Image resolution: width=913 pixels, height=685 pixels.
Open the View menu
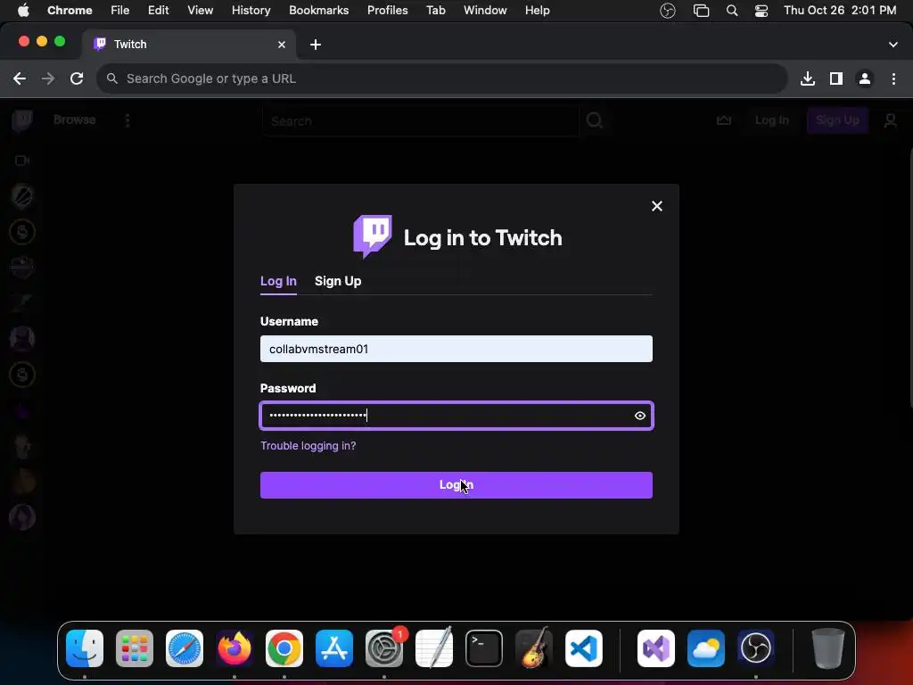pyautogui.click(x=201, y=11)
